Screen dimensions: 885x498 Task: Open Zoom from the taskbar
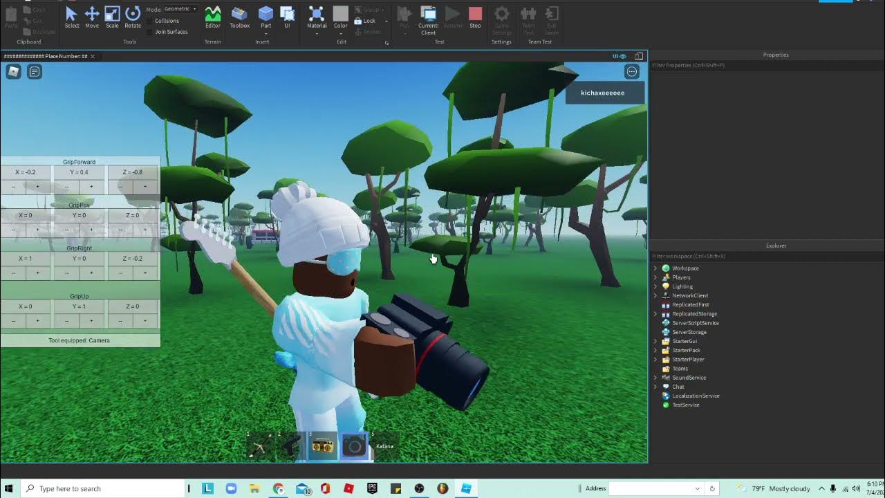tap(231, 488)
